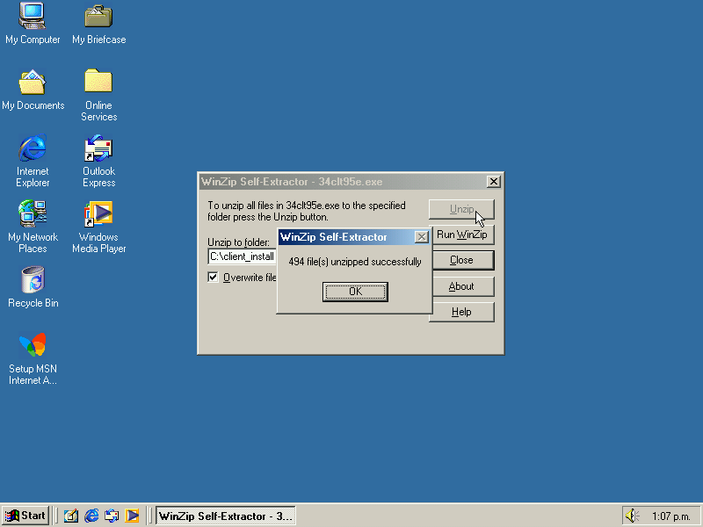Viewport: 703px width, 527px height.
Task: Click the greyed Unzip button
Action: (x=461, y=209)
